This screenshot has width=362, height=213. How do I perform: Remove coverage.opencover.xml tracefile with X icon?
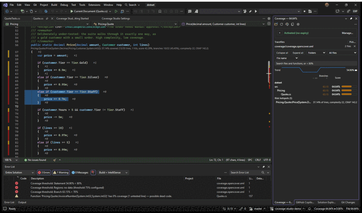pos(354,46)
